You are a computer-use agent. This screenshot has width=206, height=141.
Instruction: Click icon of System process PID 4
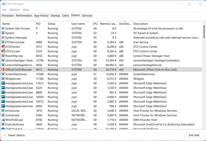tap(3, 33)
